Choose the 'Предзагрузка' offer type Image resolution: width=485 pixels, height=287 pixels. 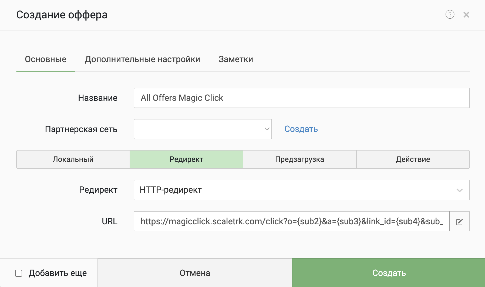[299, 159]
